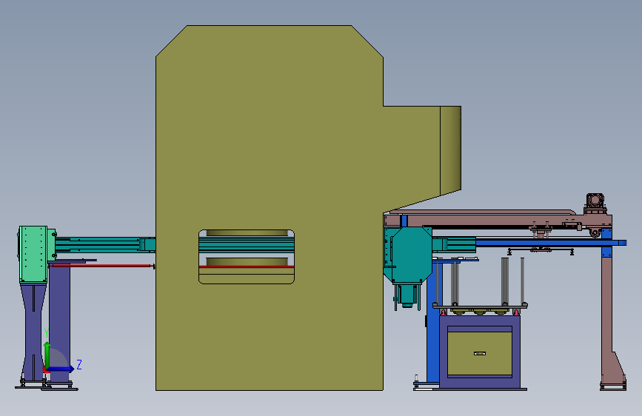Click the green Y axis arrow of triad
Image resolution: width=642 pixels, height=416 pixels.
click(x=47, y=353)
